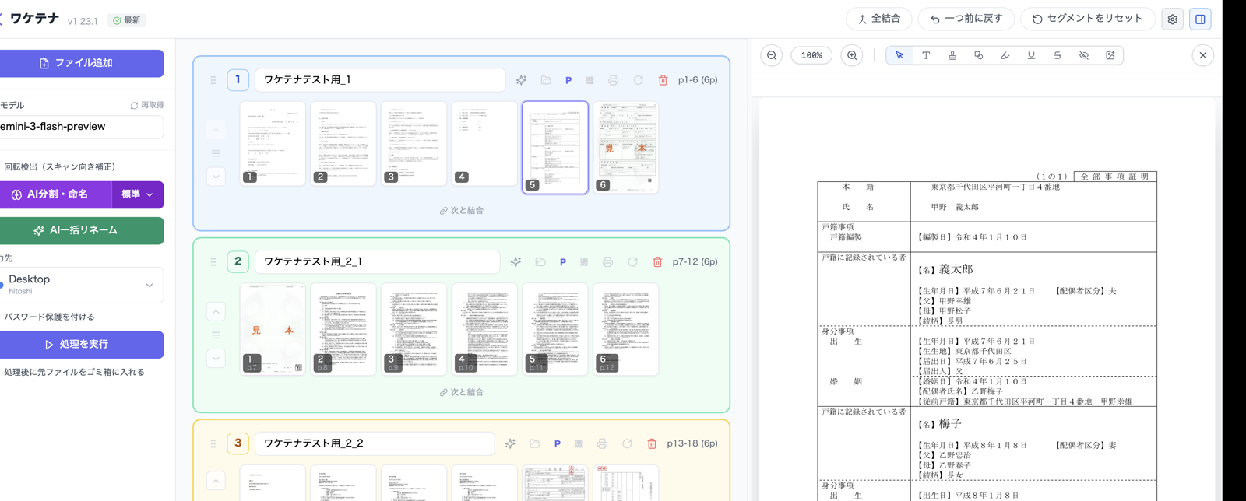Click folder icon for segment 1
1246x501 pixels.
coord(546,80)
